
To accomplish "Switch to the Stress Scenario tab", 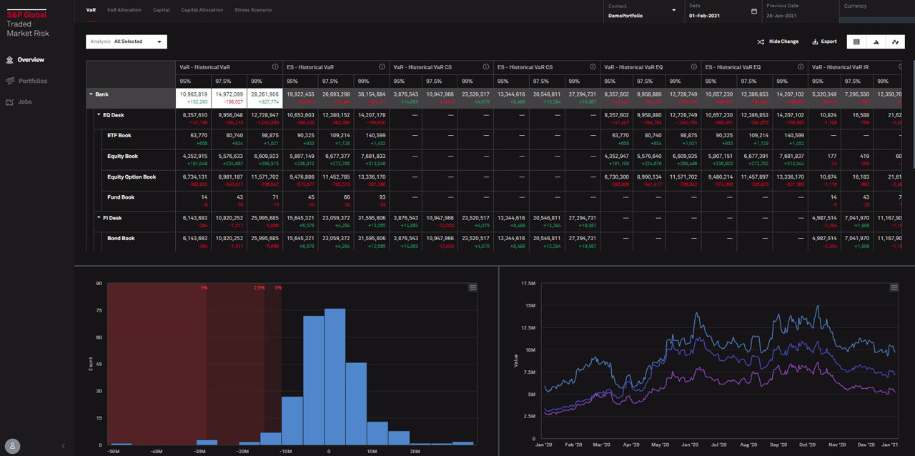I will tap(253, 10).
